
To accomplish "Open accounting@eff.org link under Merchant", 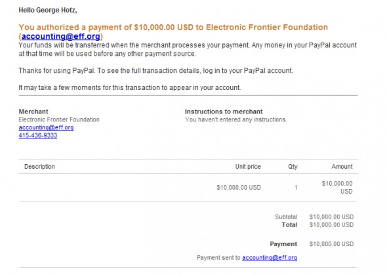I will tap(46, 127).
